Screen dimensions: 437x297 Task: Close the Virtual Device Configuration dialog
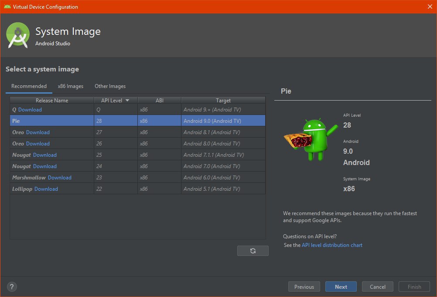pyautogui.click(x=430, y=7)
